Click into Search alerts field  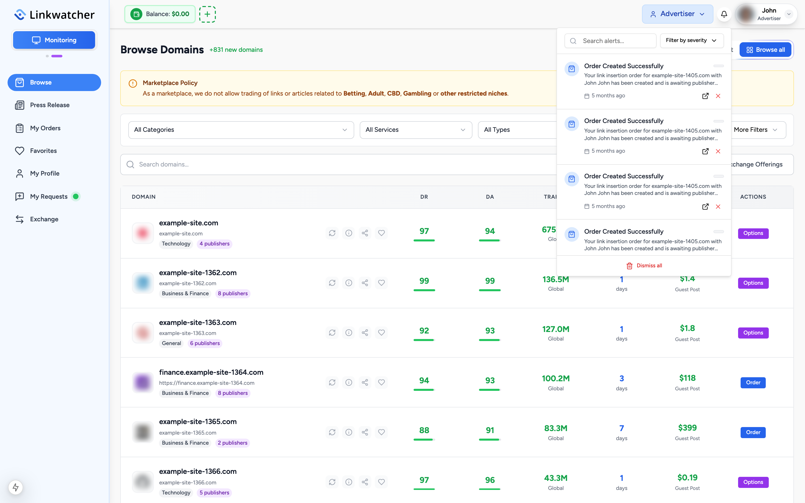[610, 40]
